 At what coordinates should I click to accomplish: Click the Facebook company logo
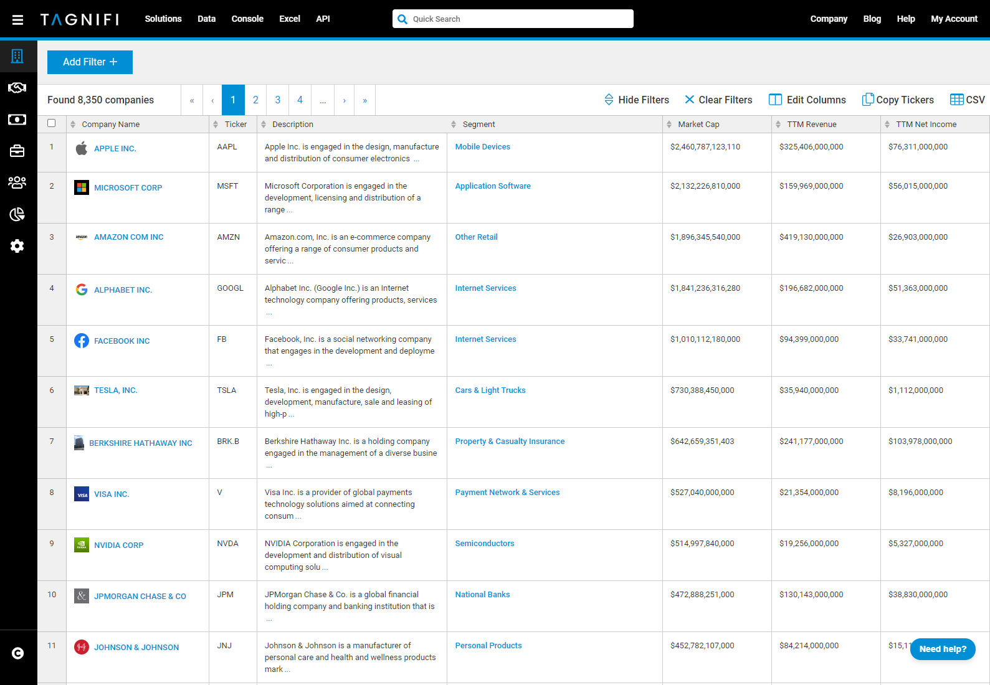tap(82, 341)
